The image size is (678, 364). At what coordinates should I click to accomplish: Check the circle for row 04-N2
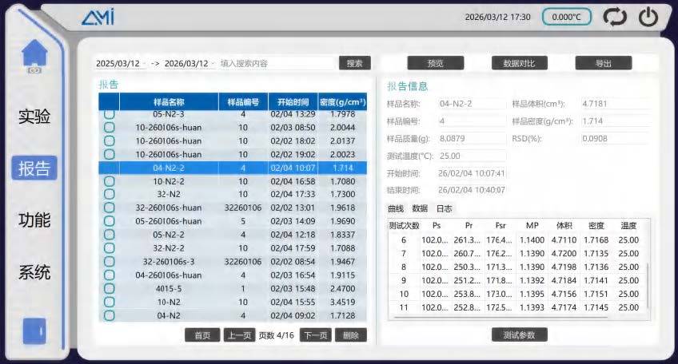pos(110,315)
